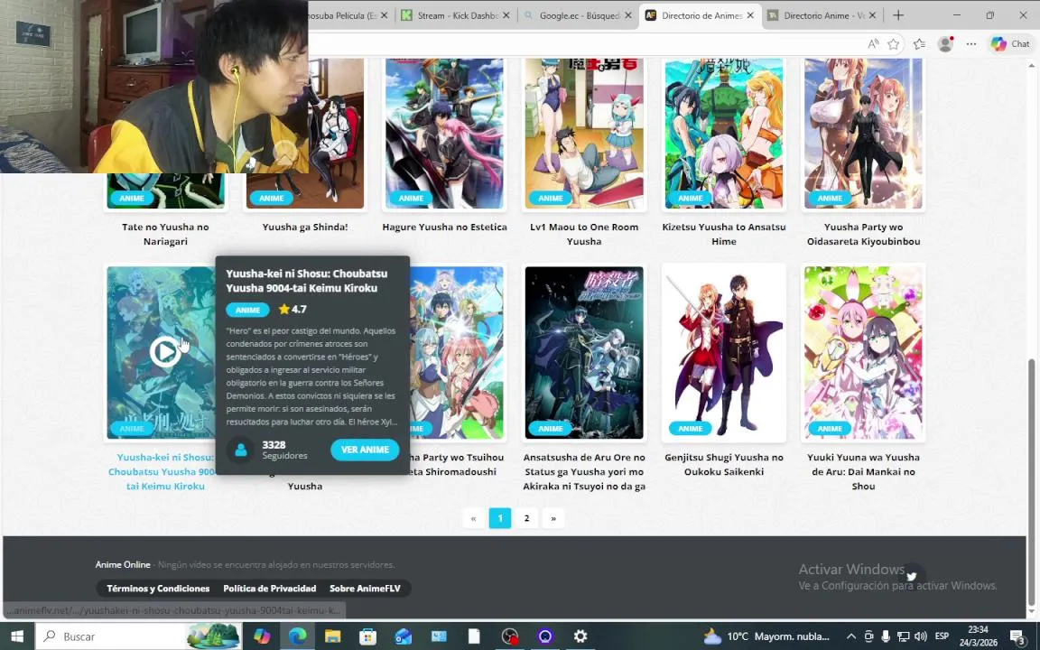The height and width of the screenshot is (650, 1040).
Task: Click the Buscar taskbar search box
Action: pos(138,636)
